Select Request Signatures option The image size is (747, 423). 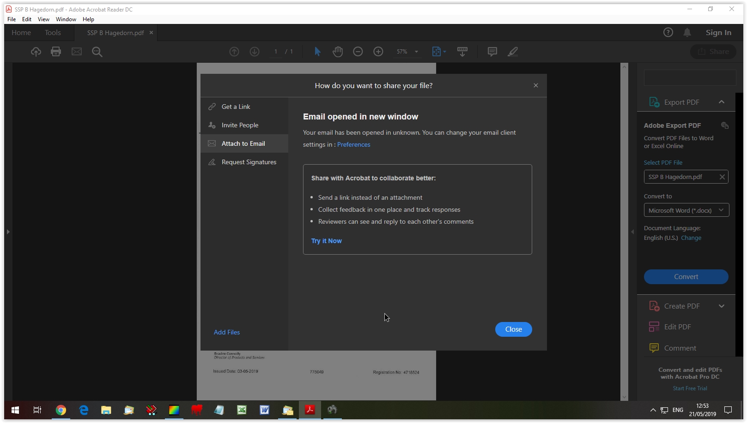tap(244, 162)
